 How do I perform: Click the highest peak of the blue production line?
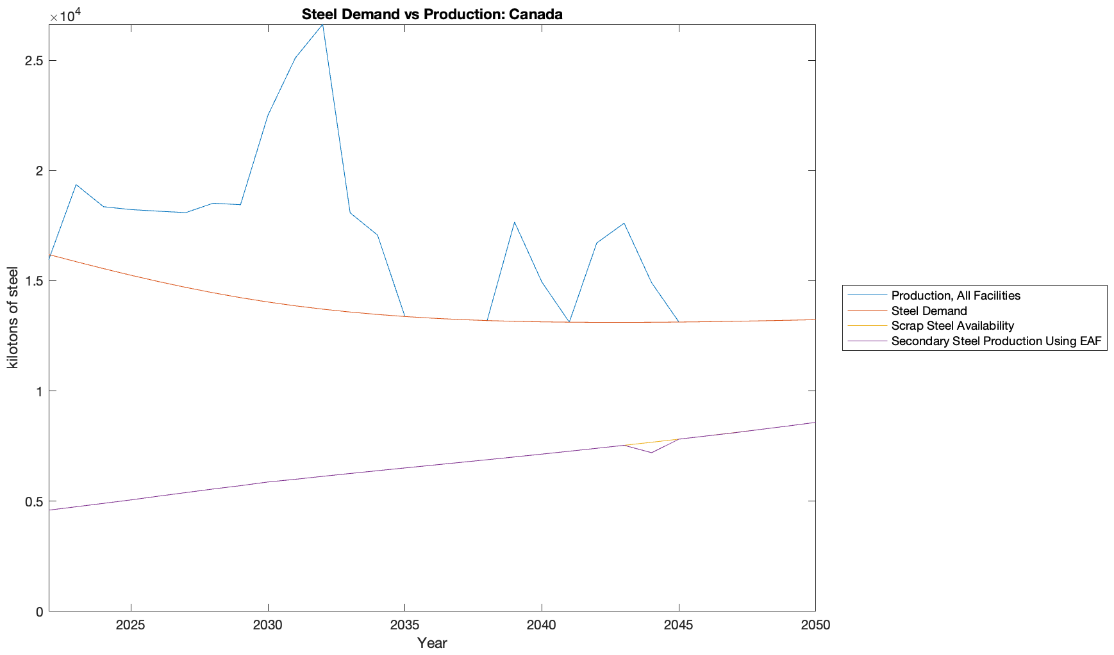322,26
